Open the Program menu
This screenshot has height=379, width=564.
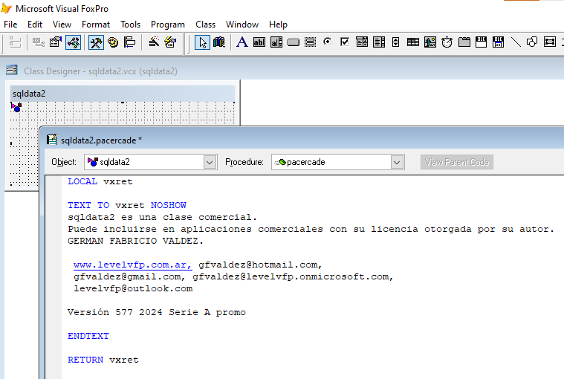tap(168, 25)
